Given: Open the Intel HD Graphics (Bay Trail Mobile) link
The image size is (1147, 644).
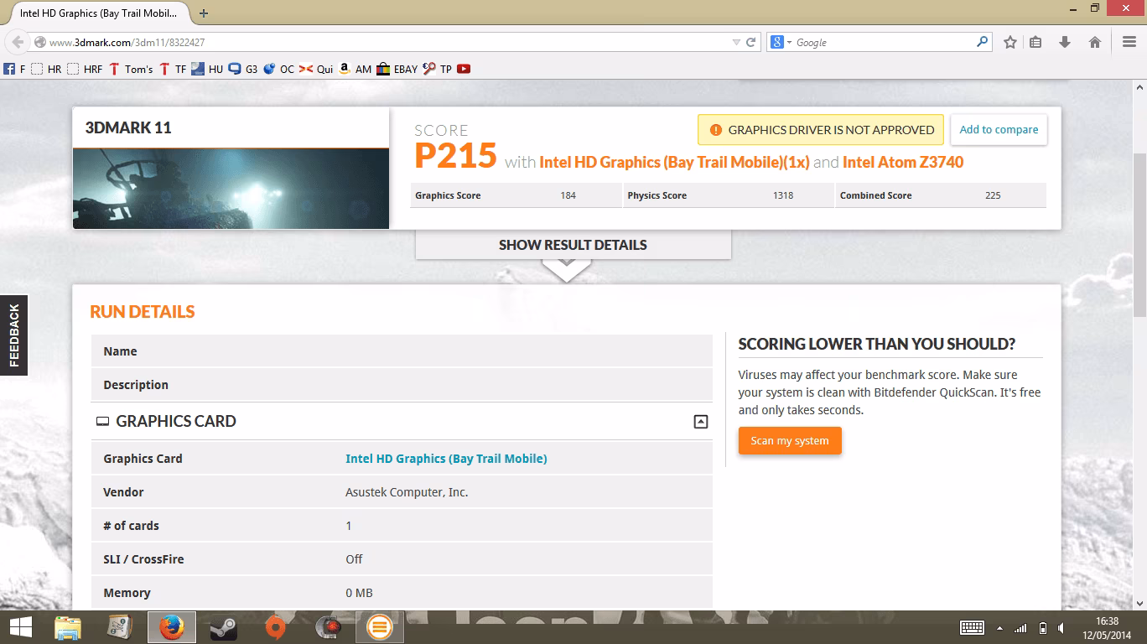Looking at the screenshot, I should (x=446, y=459).
